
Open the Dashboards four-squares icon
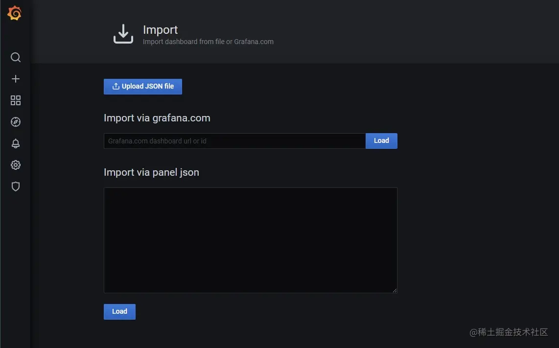(15, 100)
